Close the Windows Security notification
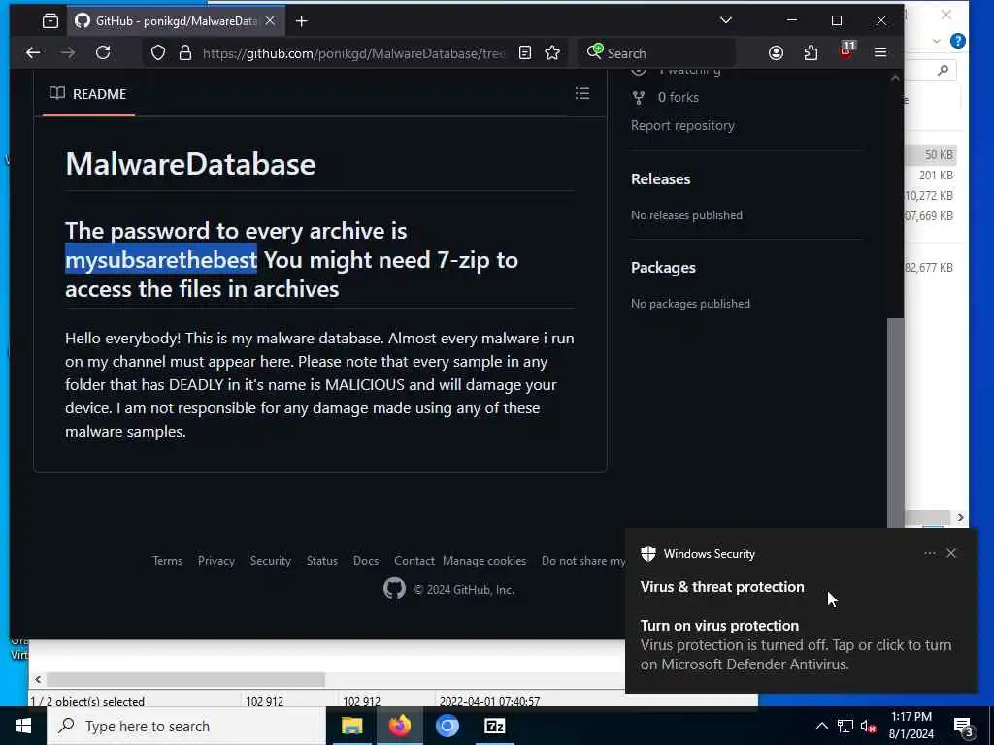Image resolution: width=994 pixels, height=745 pixels. pos(951,553)
